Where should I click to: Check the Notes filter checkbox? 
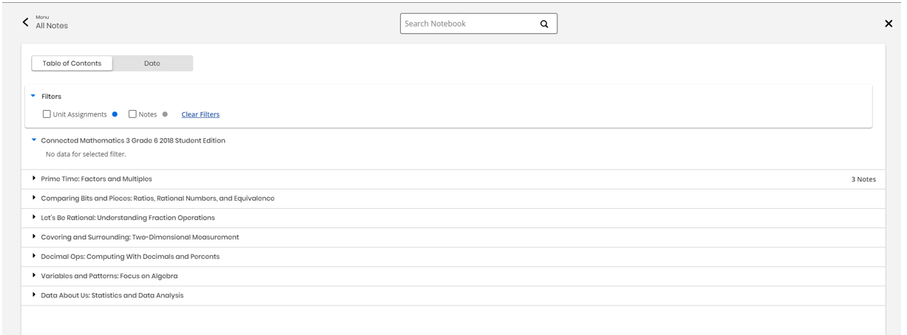[133, 114]
